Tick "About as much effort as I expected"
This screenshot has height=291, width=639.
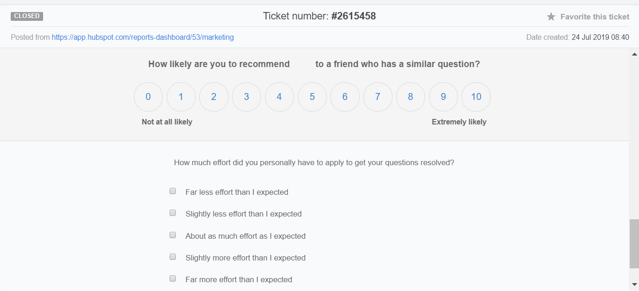(x=173, y=235)
